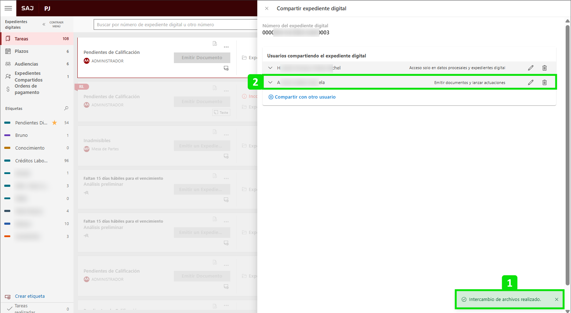Close the Compartir expediente digital panel
Screen dimensions: 571x313
coord(267,9)
